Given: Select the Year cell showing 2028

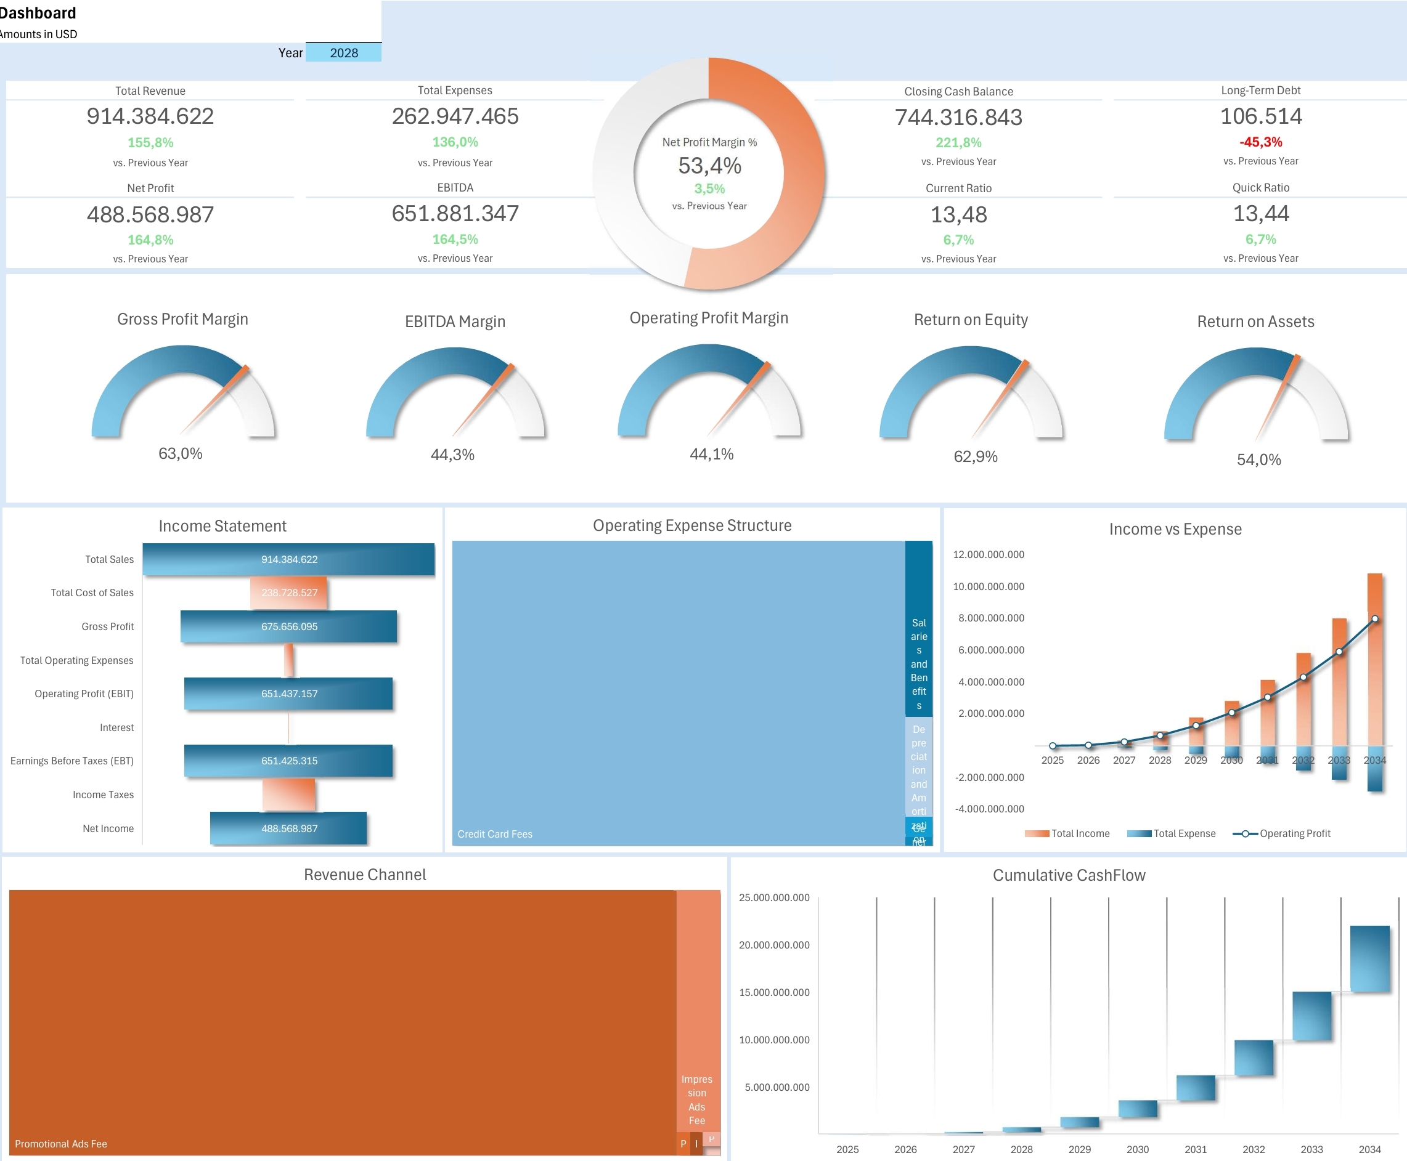Looking at the screenshot, I should pos(343,53).
